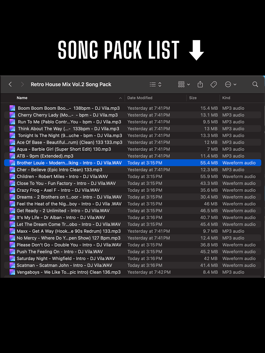
Task: Select Run To Me (Pablo Contr file
Action: coord(132,122)
